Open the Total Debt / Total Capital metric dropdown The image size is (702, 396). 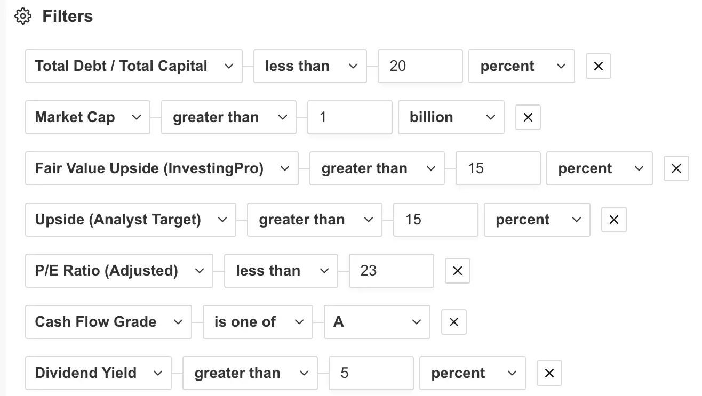(x=134, y=66)
